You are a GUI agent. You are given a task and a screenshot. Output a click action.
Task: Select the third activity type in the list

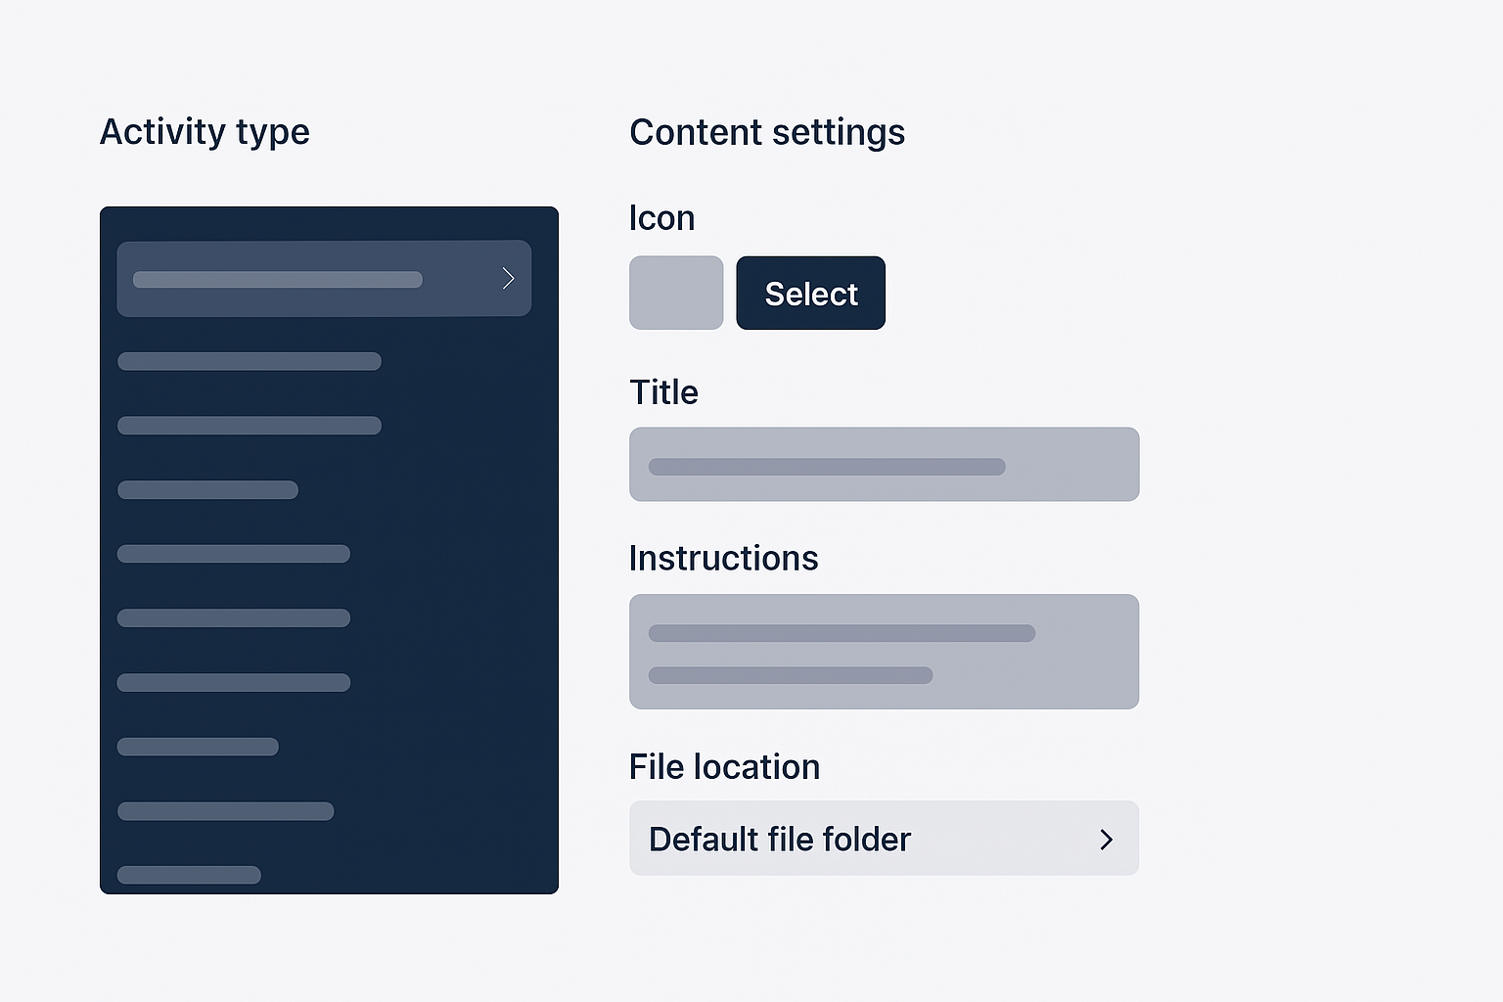[x=249, y=426]
